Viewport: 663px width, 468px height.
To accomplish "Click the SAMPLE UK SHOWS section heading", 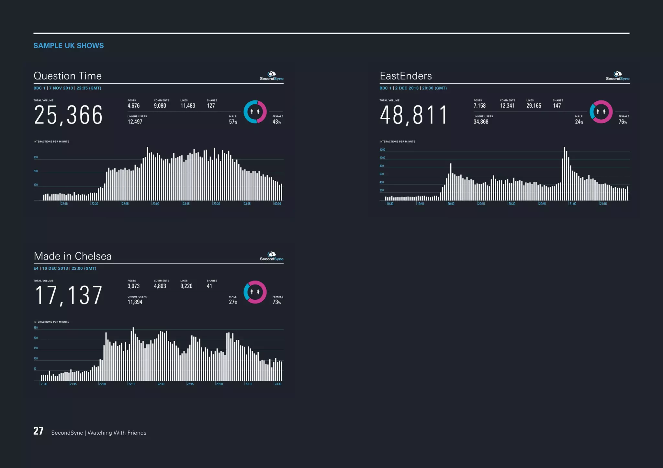I will [x=69, y=46].
